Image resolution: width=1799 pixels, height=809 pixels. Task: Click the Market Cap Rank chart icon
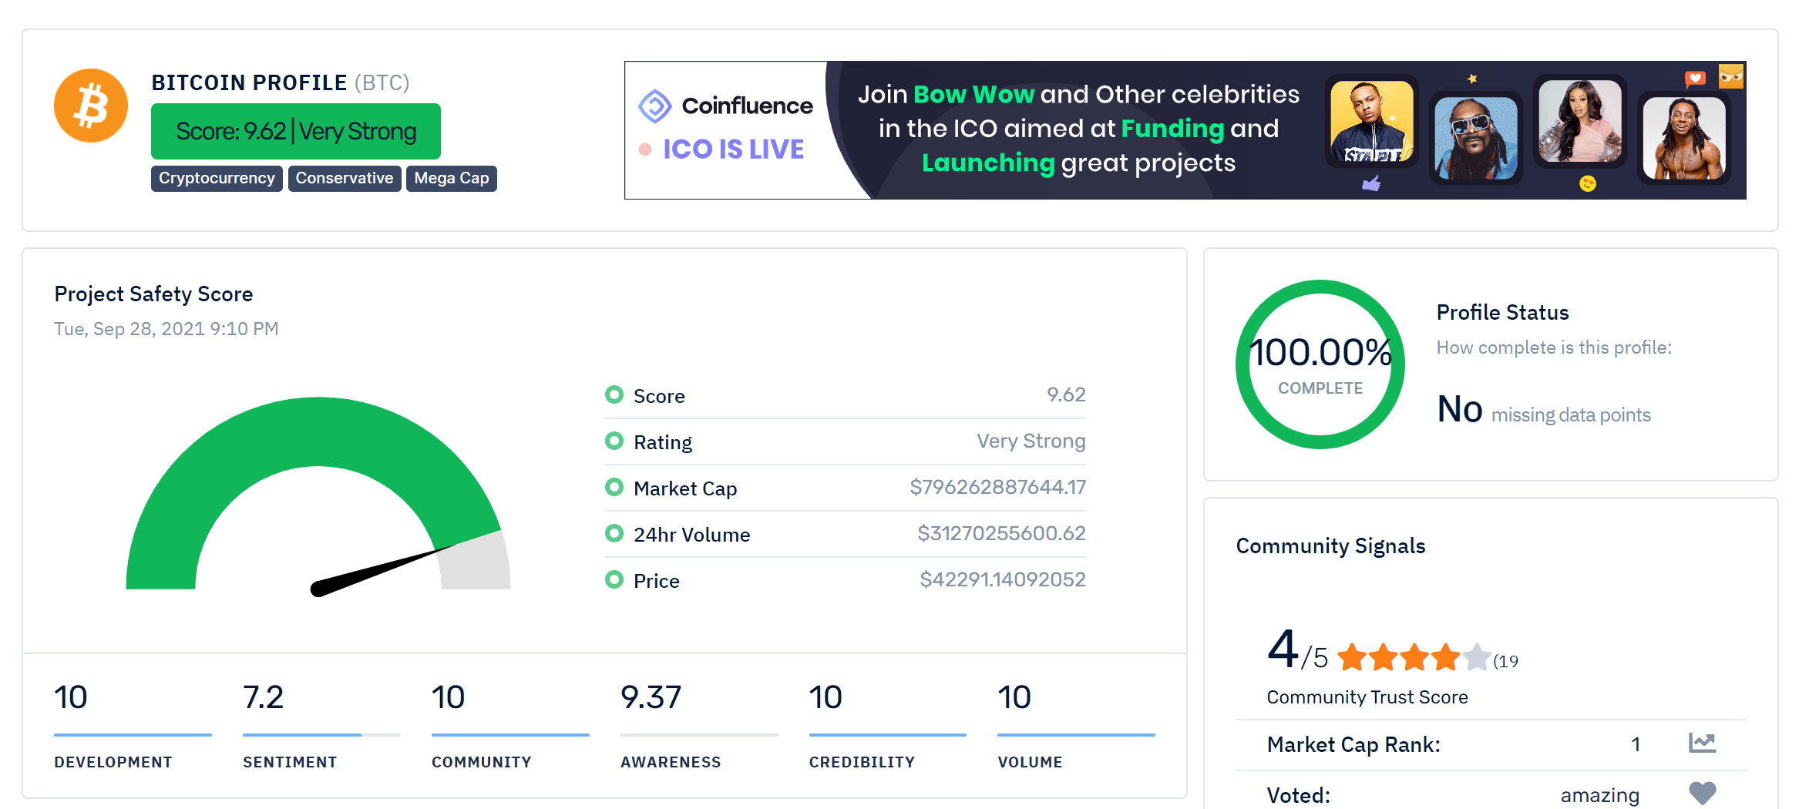pos(1702,743)
